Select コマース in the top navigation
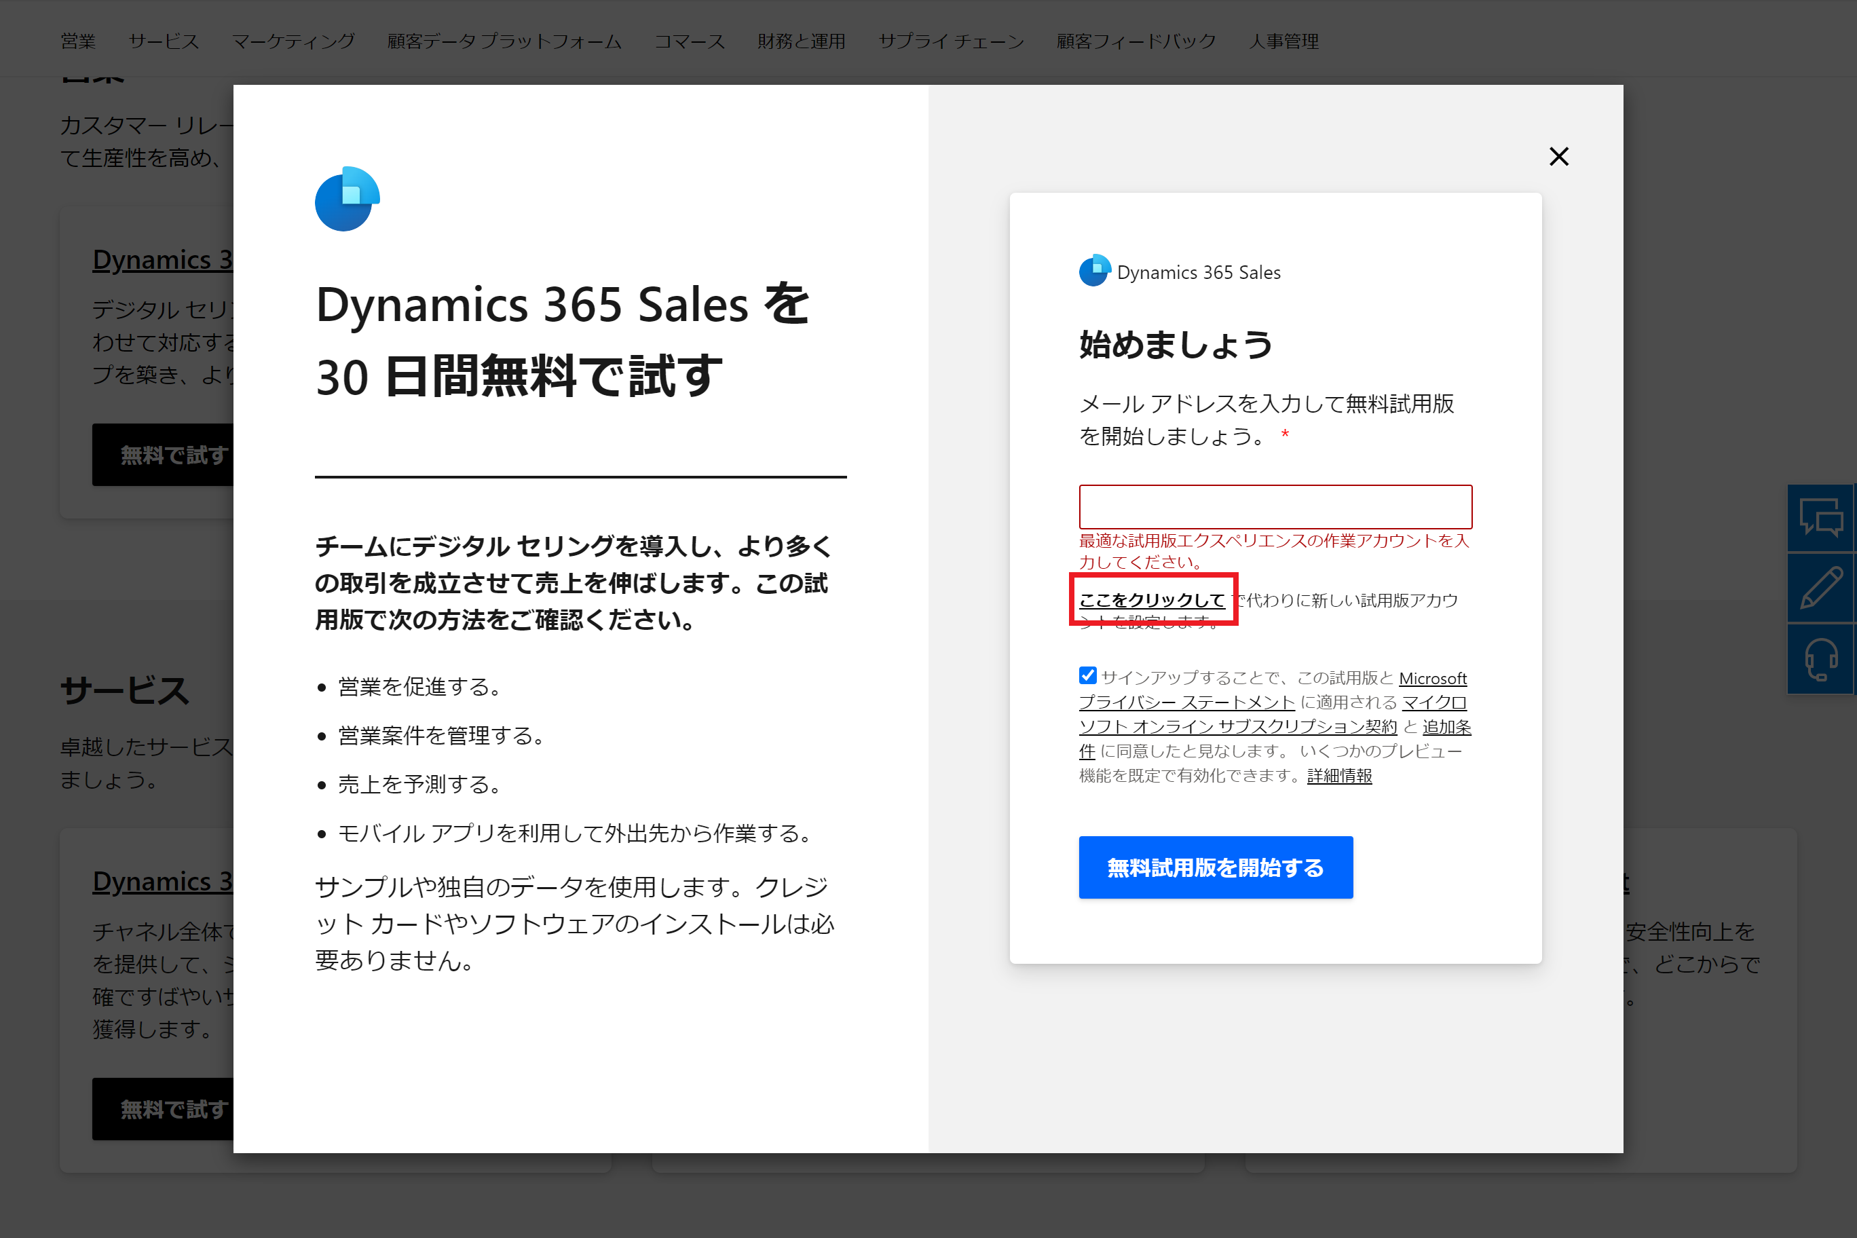1857x1238 pixels. click(690, 41)
